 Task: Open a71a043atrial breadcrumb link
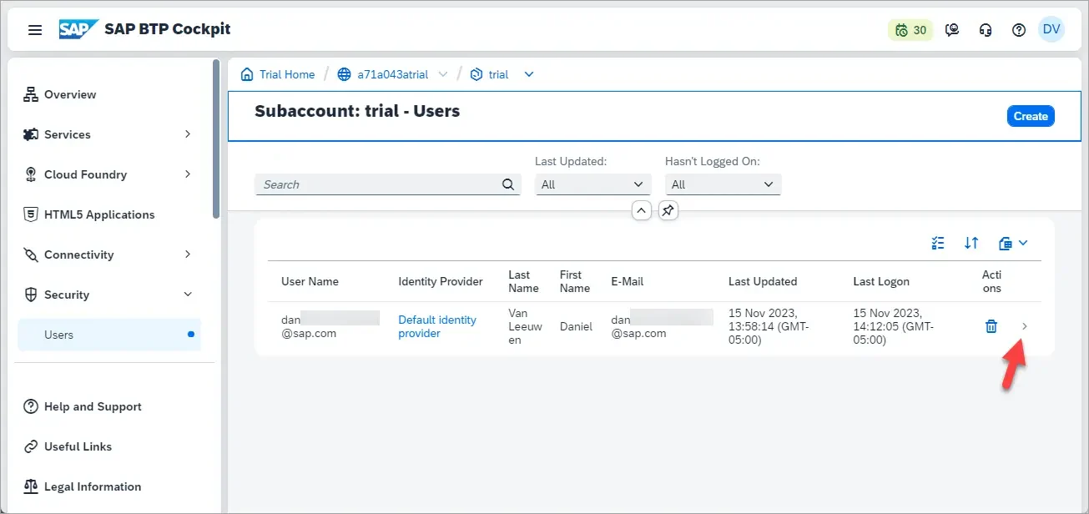click(x=392, y=74)
